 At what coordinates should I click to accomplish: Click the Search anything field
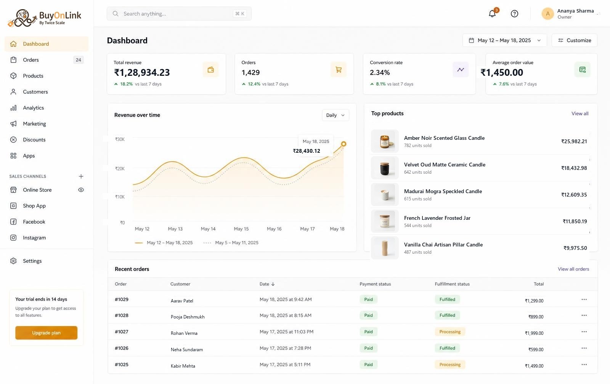click(x=179, y=14)
